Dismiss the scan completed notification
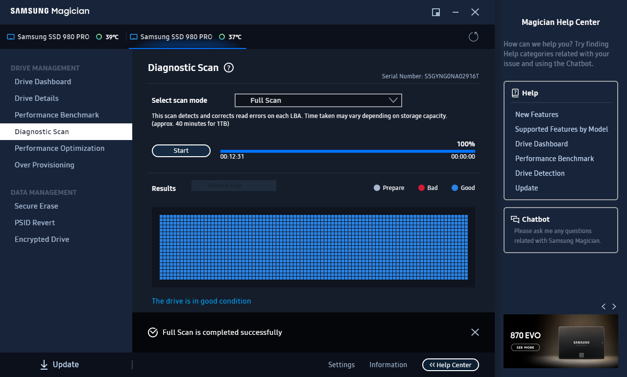The height and width of the screenshot is (377, 627). coord(475,332)
